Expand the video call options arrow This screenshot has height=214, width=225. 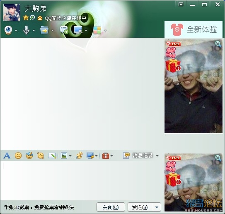[x=16, y=30]
